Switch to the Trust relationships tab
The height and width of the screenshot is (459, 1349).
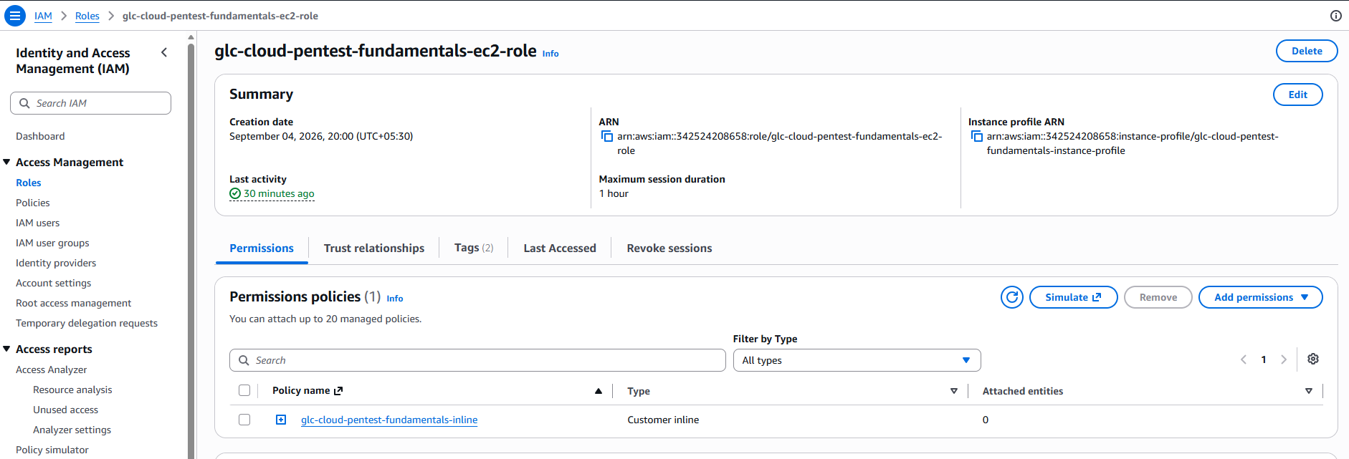click(374, 248)
